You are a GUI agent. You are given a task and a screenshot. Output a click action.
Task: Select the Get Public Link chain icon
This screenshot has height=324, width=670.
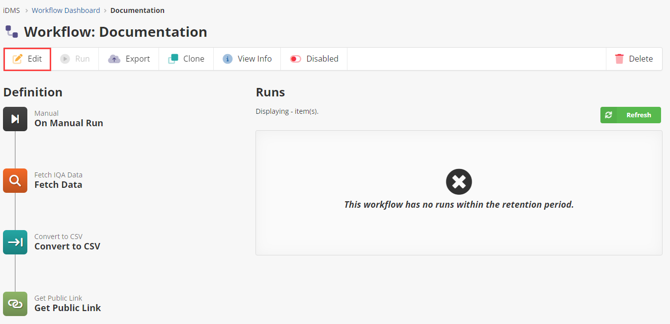pos(15,304)
